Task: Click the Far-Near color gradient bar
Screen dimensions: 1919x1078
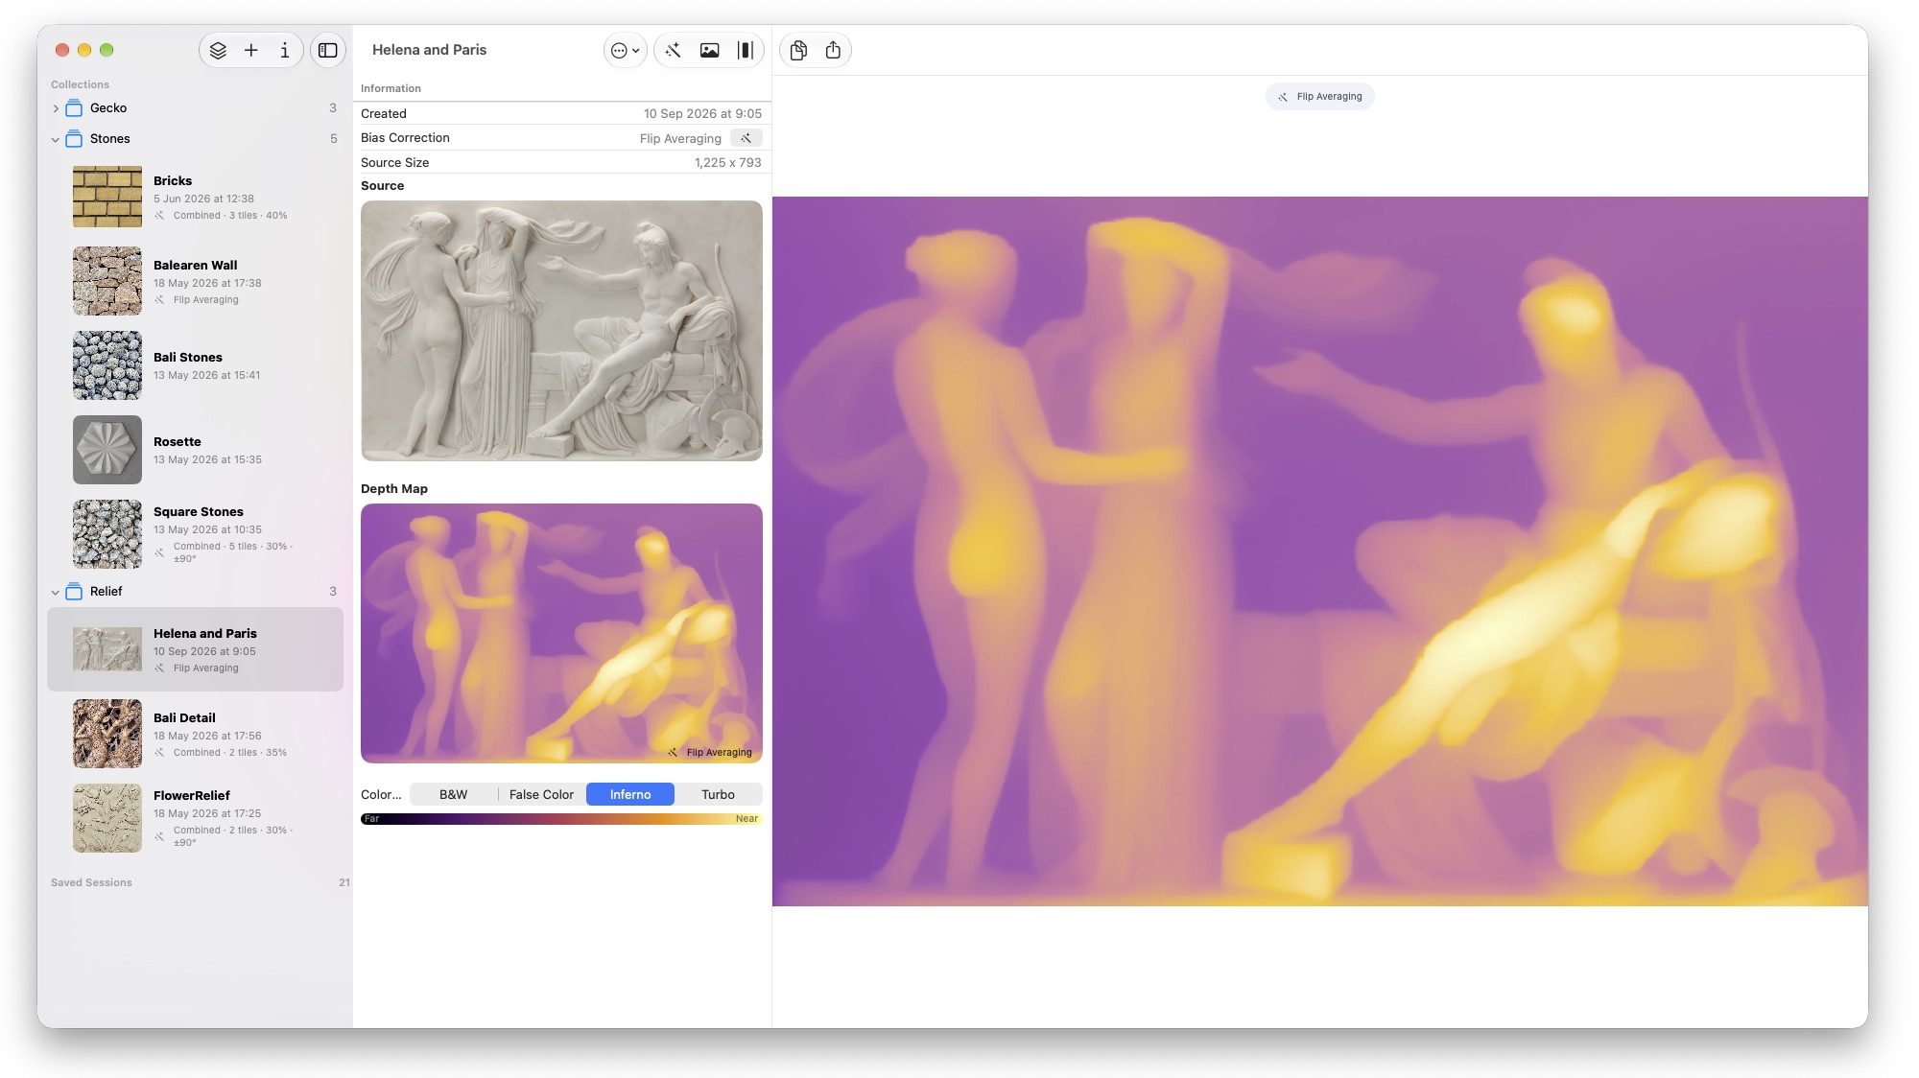Action: point(561,819)
